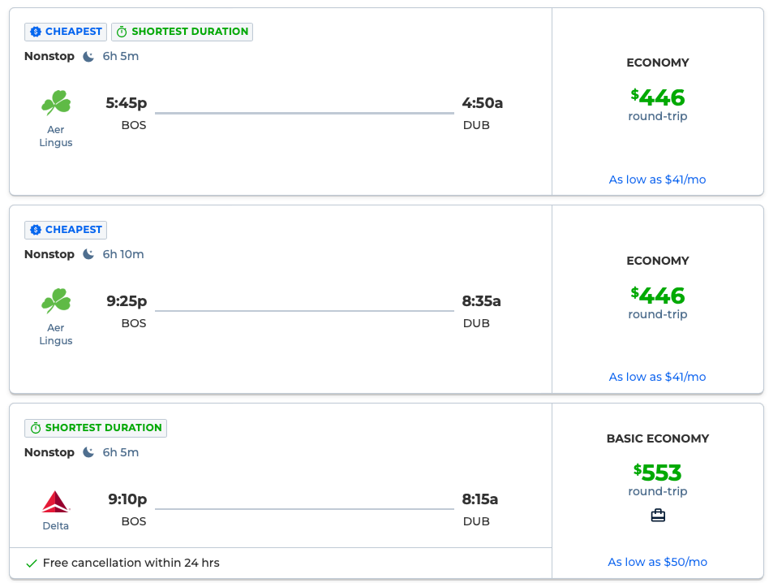The image size is (769, 583).
Task: Select the $553 Basic Economy Delta fare
Action: pos(658,473)
